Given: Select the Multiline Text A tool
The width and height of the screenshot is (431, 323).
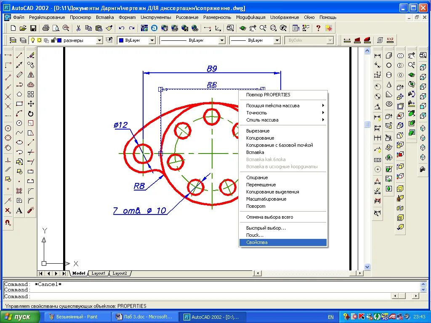Looking at the screenshot, I should (19, 210).
